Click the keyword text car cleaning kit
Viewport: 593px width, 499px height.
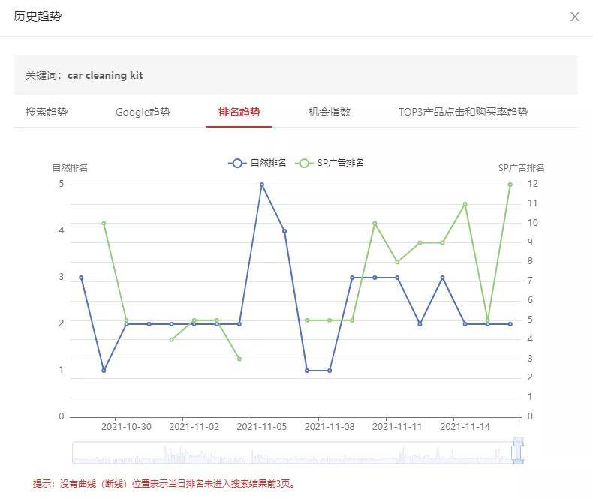tap(105, 75)
